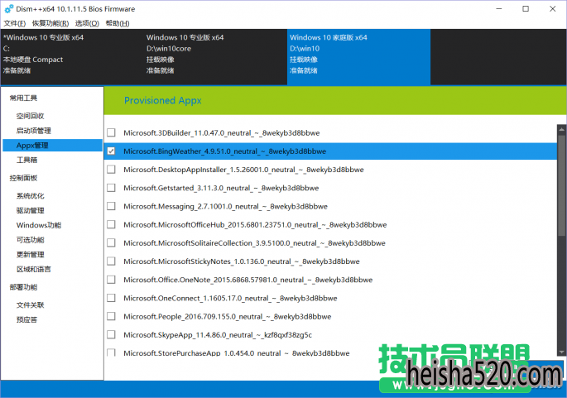Image resolution: width=567 pixels, height=398 pixels.
Task: Select the Microsoft.BingWeather_4.9.51.0 package name
Action: tap(225, 151)
